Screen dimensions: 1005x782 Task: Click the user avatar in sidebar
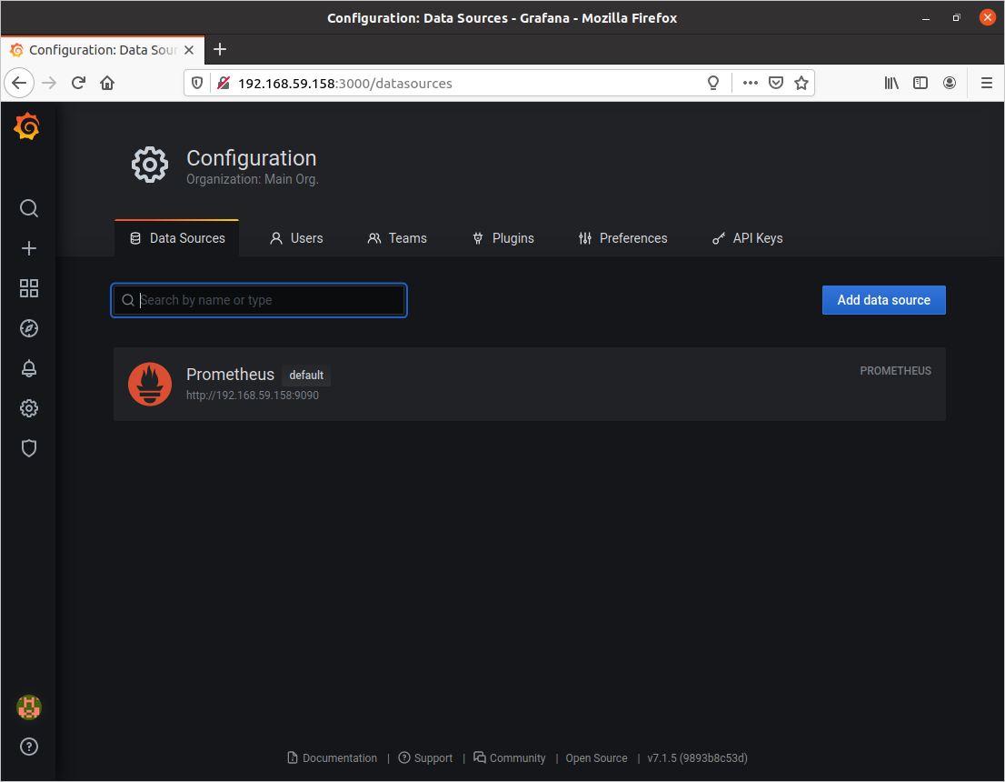pyautogui.click(x=29, y=707)
